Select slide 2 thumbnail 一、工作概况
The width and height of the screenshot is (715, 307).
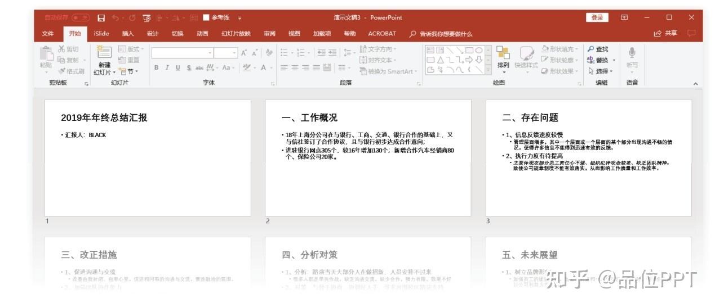[368, 158]
